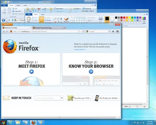Expand the Google search engine dropdown
This screenshot has width=156, height=125.
pos(87,31)
